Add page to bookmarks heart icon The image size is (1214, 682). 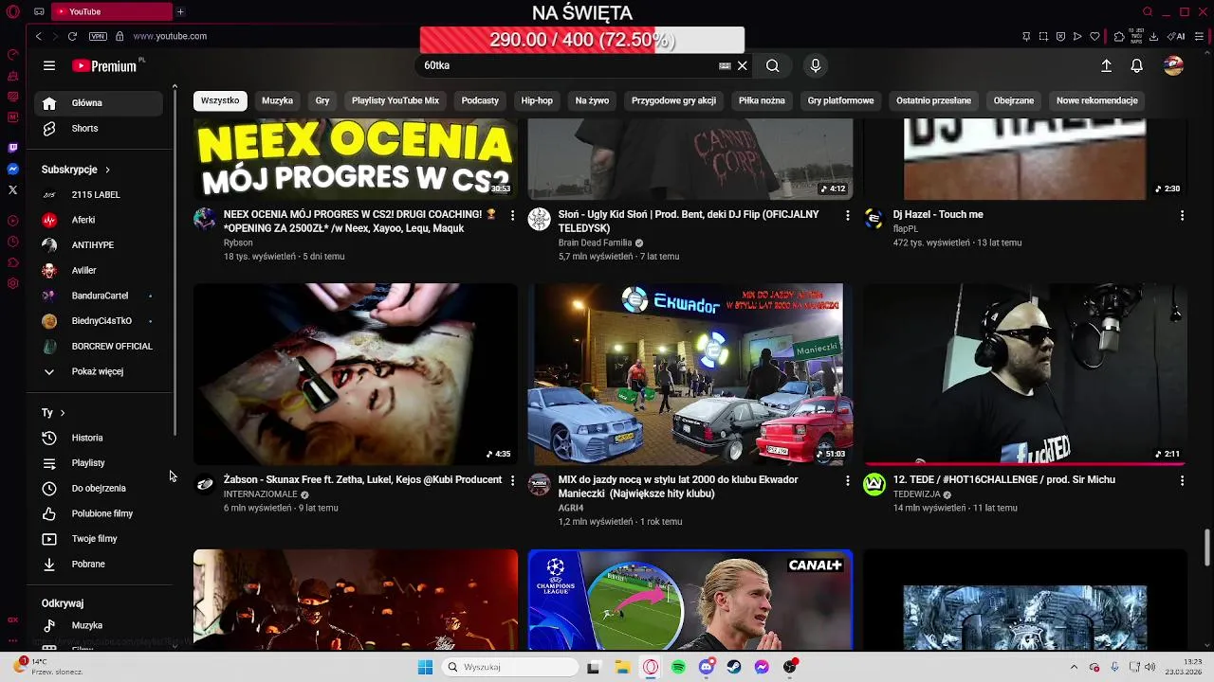1094,36
